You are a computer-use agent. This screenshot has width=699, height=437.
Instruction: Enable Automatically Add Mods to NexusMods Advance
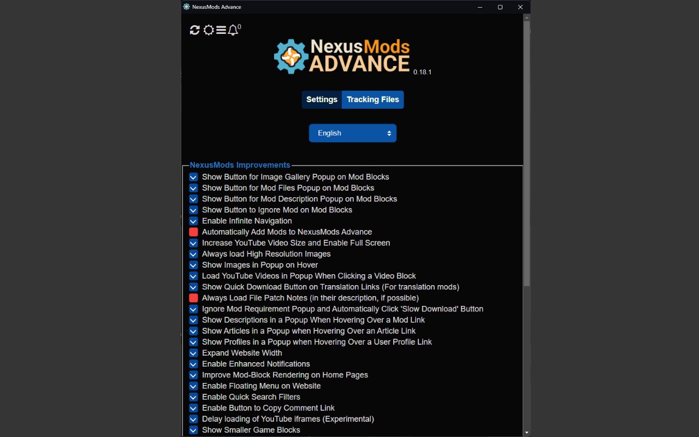coord(193,232)
